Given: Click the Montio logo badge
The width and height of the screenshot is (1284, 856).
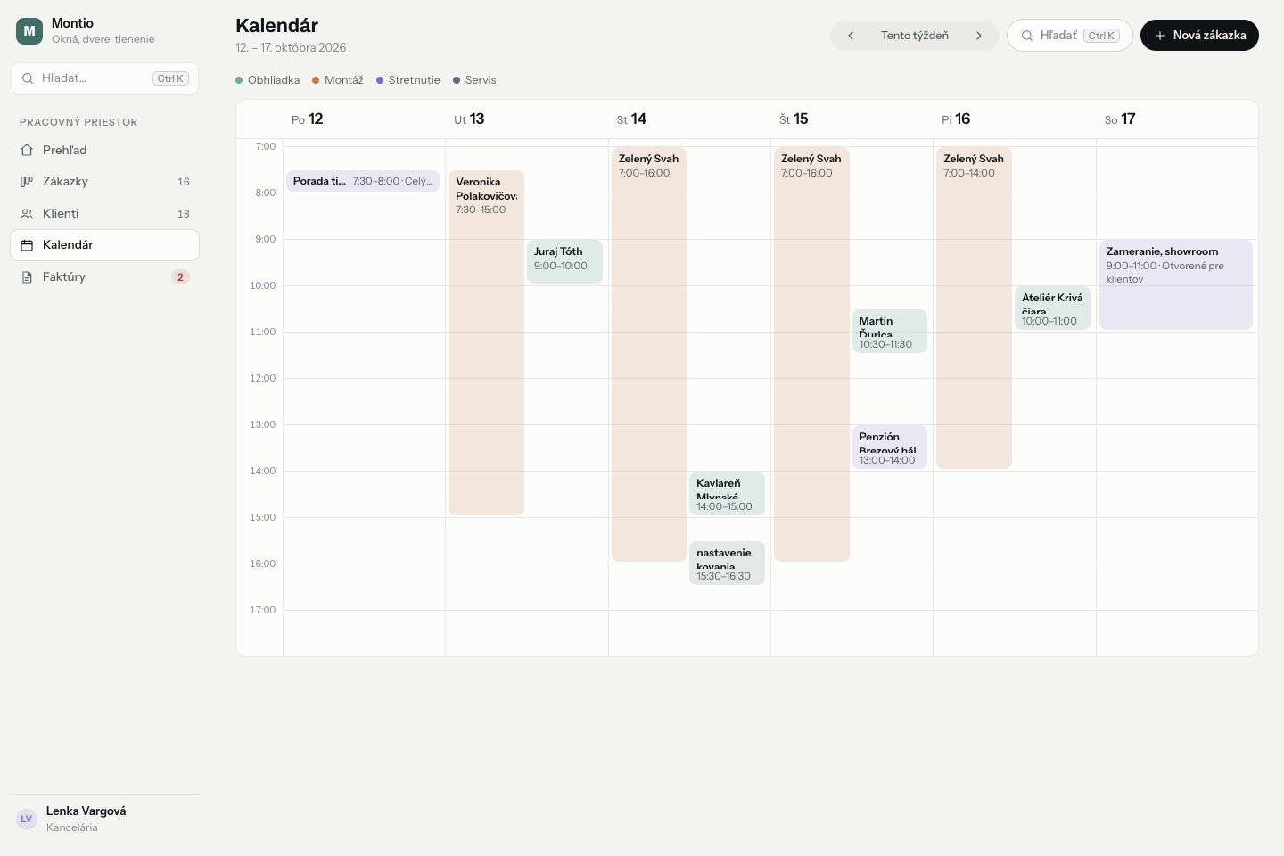Looking at the screenshot, I should click(x=29, y=31).
